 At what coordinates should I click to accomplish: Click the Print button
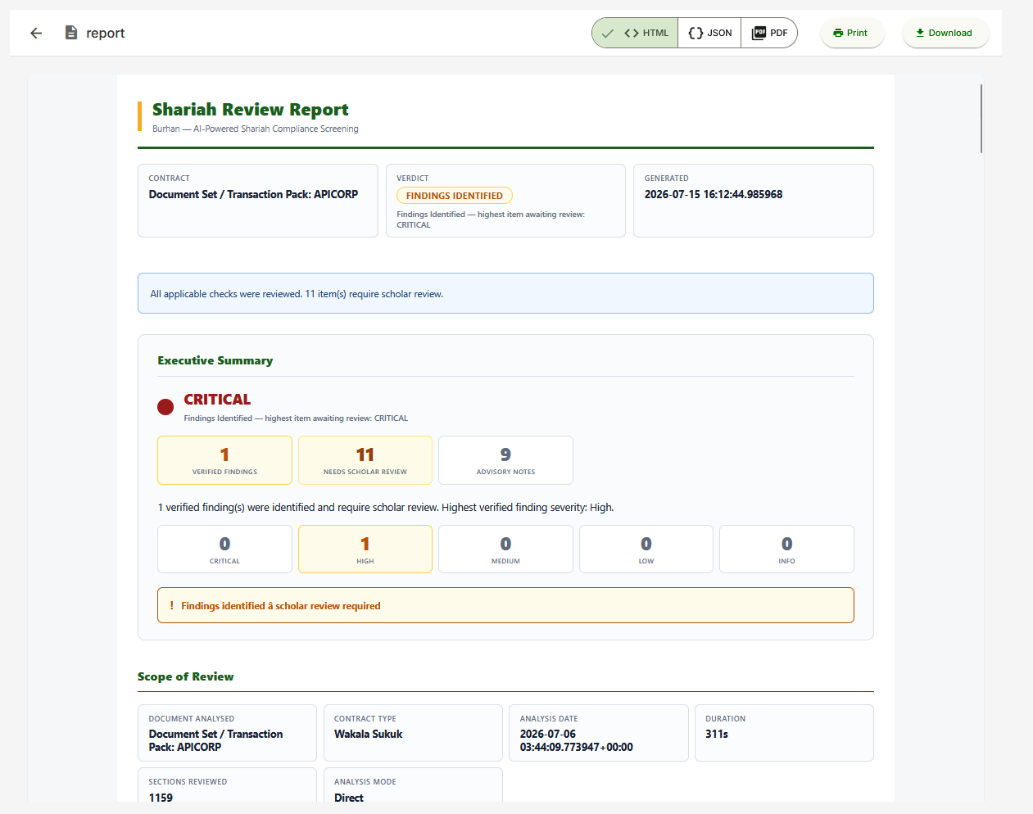pyautogui.click(x=852, y=33)
